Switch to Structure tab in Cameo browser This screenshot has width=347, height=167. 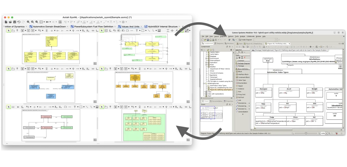coord(229,43)
